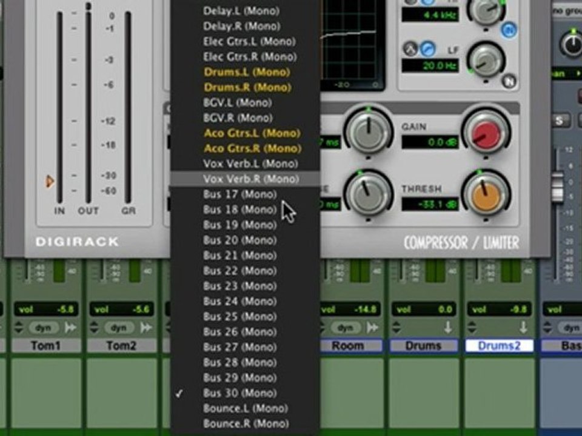Click Room track name
This screenshot has height=436, width=582.
point(348,346)
